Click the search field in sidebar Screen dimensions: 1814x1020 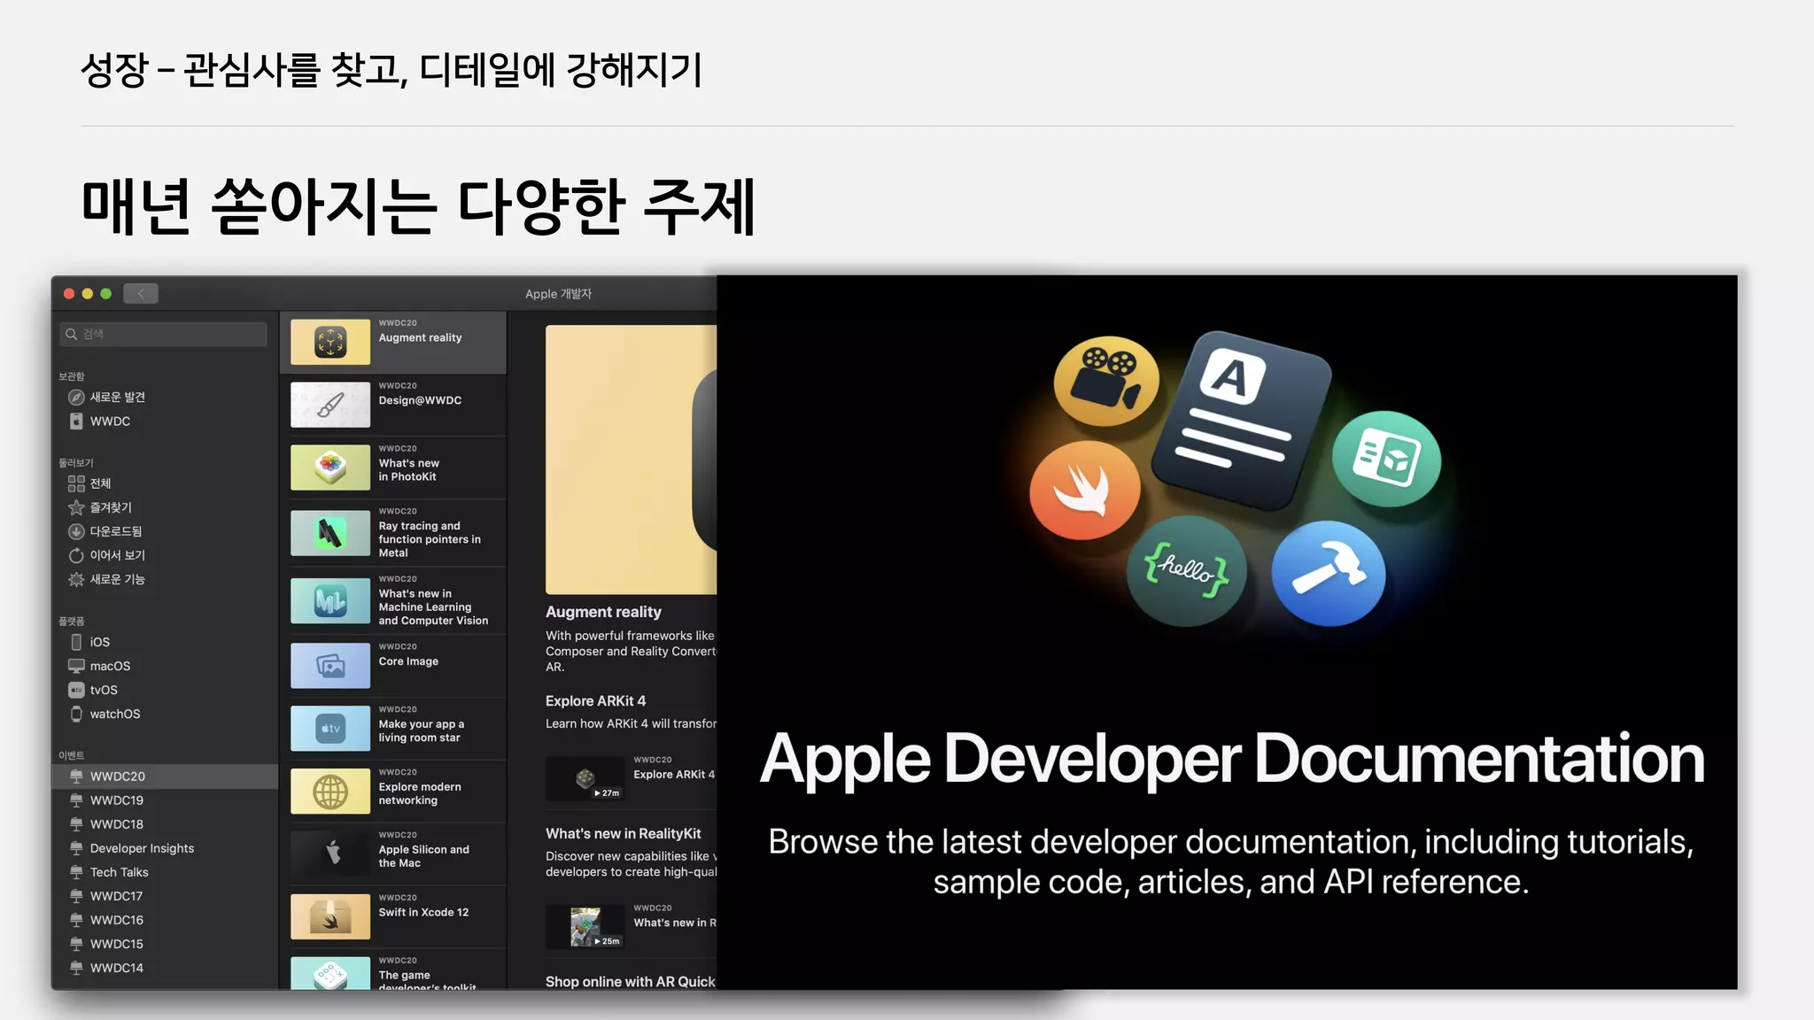click(165, 334)
